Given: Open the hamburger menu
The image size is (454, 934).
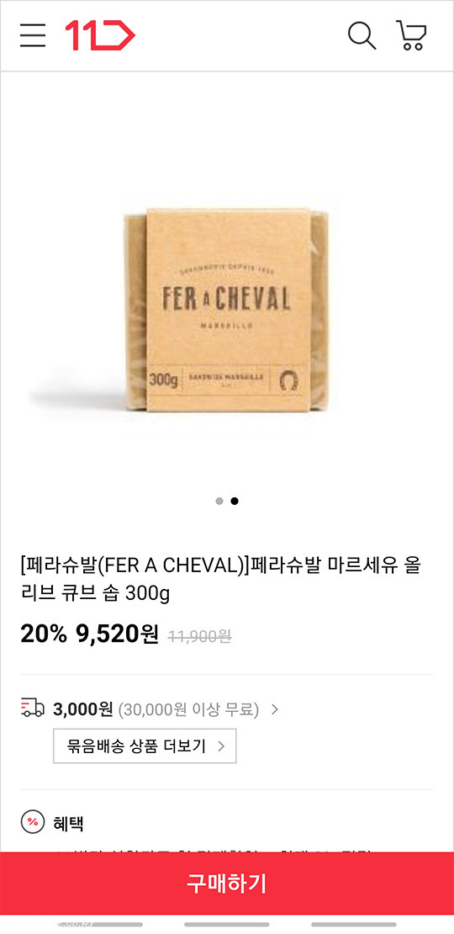Looking at the screenshot, I should coord(32,35).
